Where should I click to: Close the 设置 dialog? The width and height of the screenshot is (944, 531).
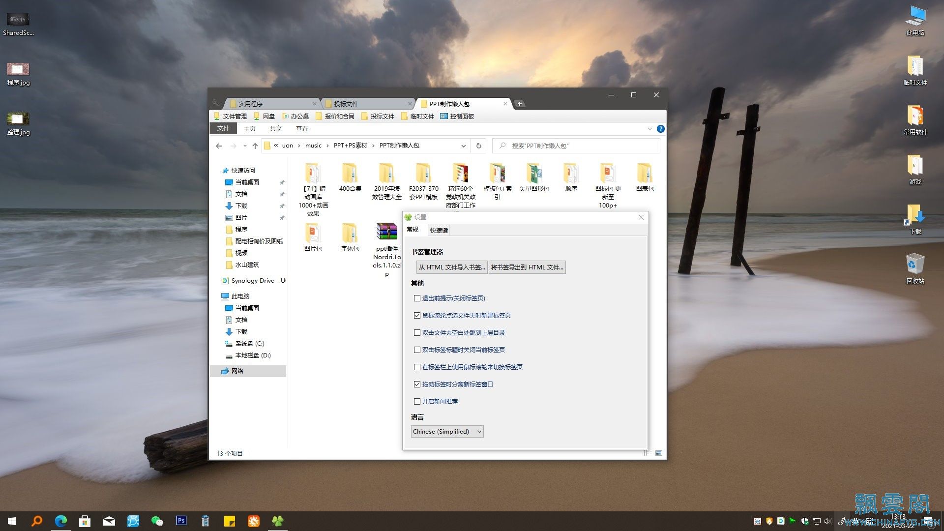641,217
